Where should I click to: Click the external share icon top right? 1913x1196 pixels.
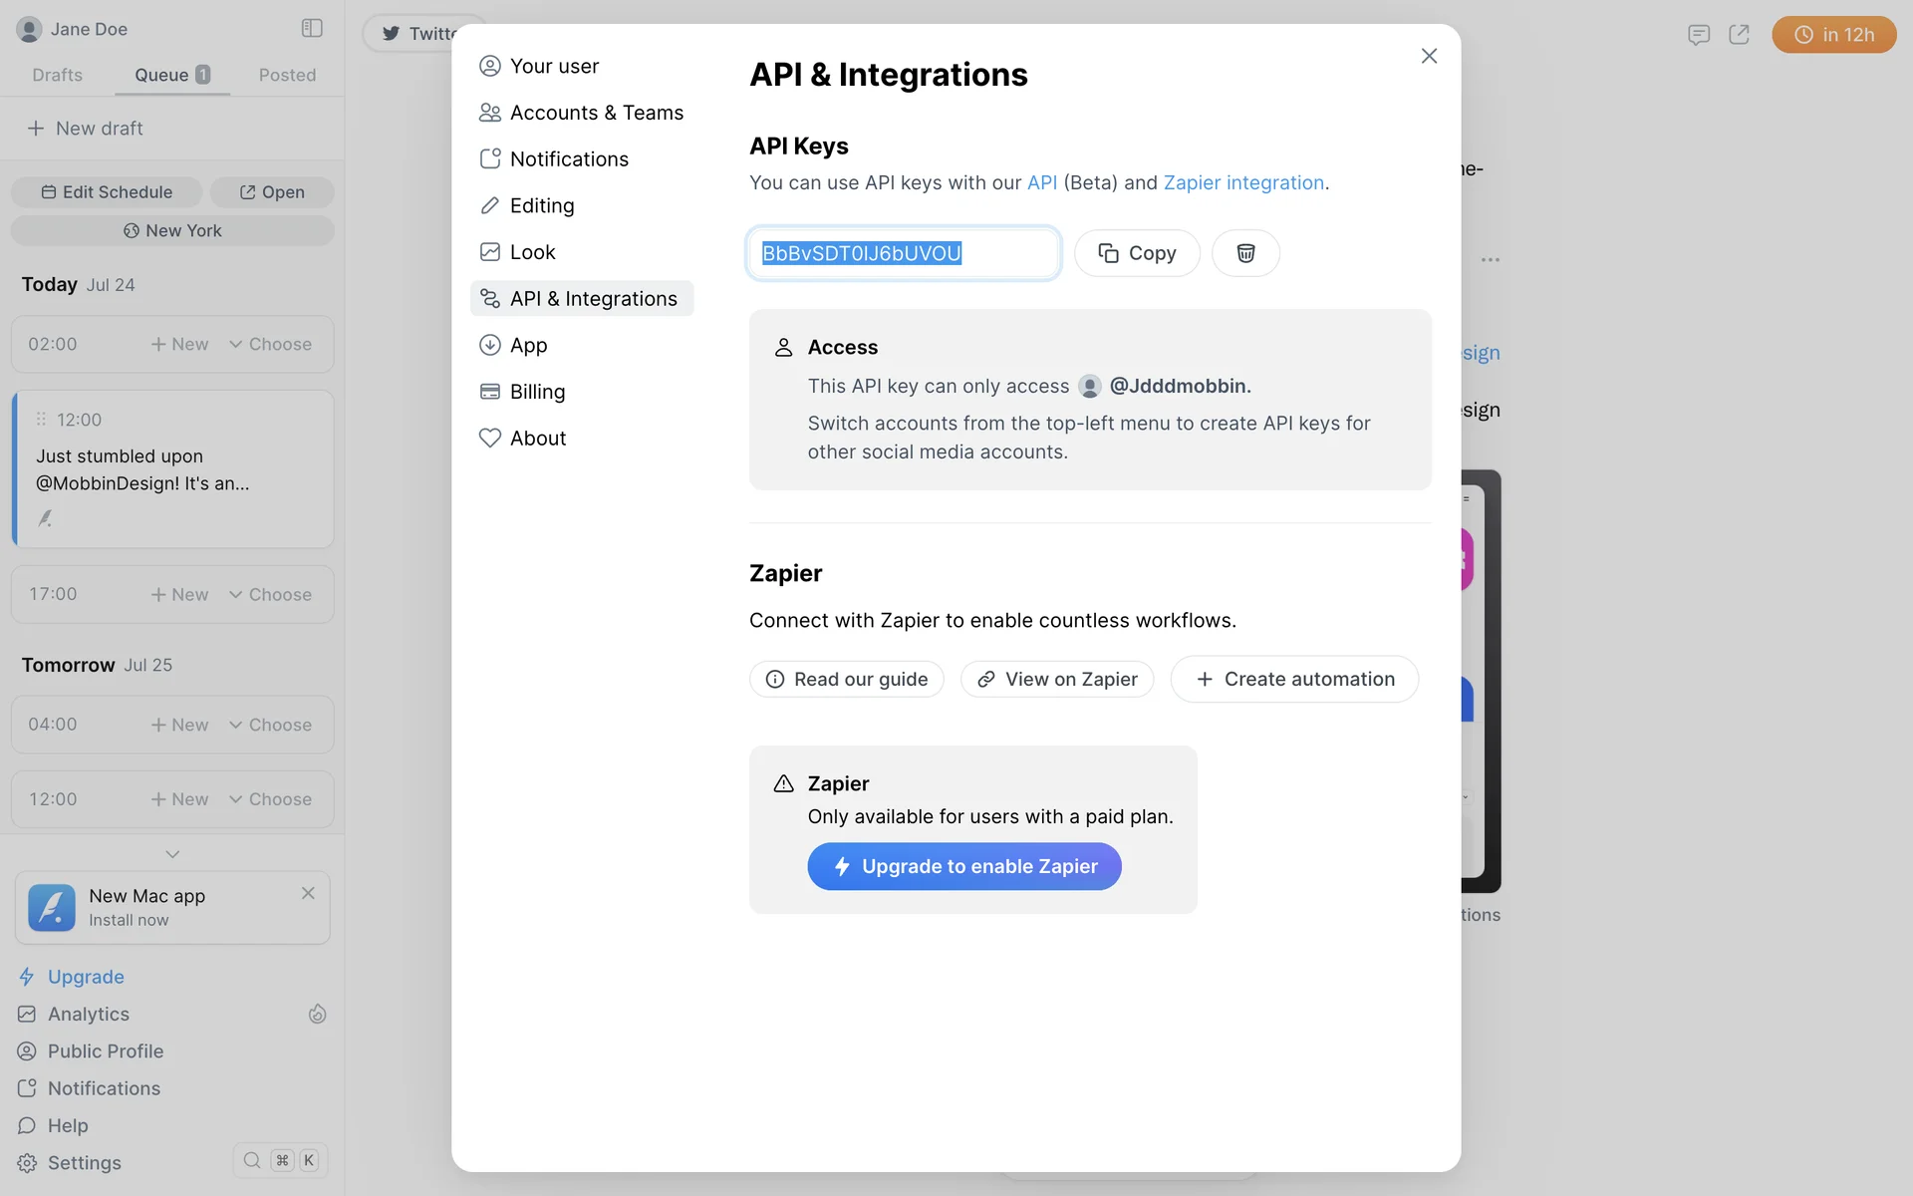[1739, 35]
